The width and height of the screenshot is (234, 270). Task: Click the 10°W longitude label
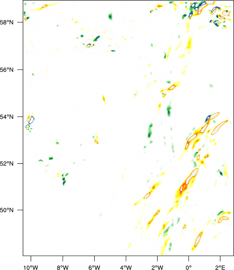[x=31, y=267]
